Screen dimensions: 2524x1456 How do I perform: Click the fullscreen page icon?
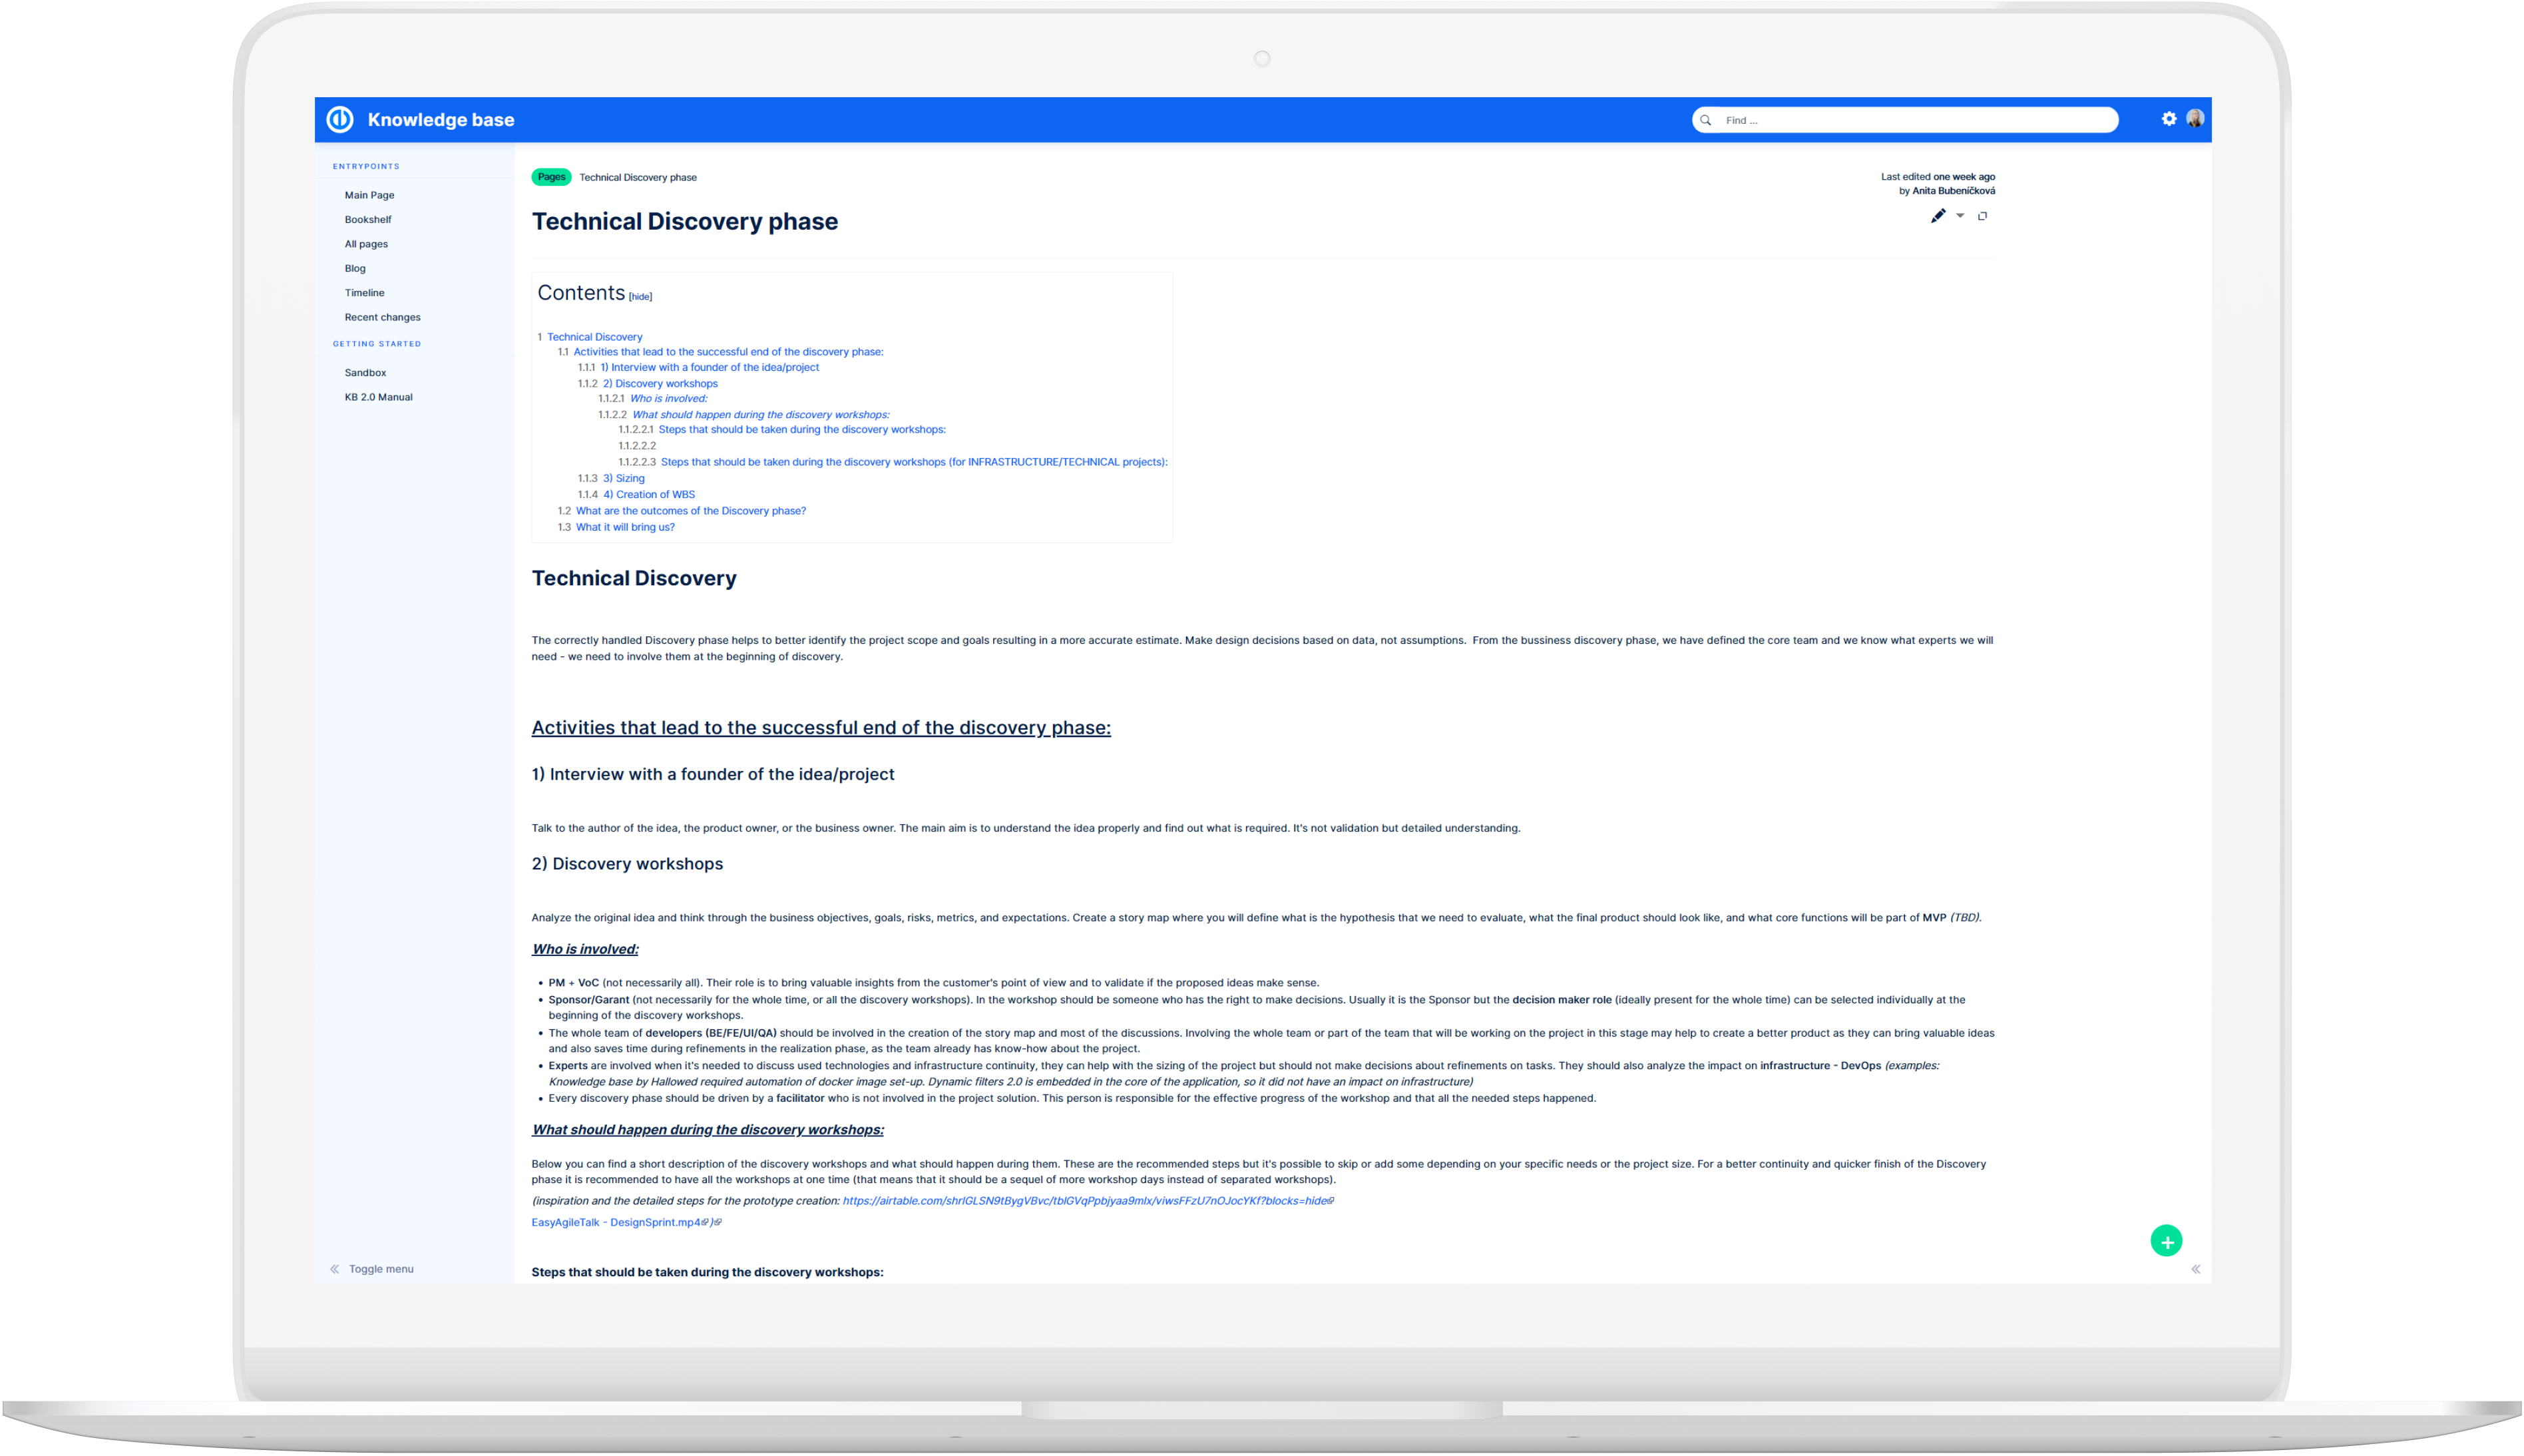(x=1982, y=216)
